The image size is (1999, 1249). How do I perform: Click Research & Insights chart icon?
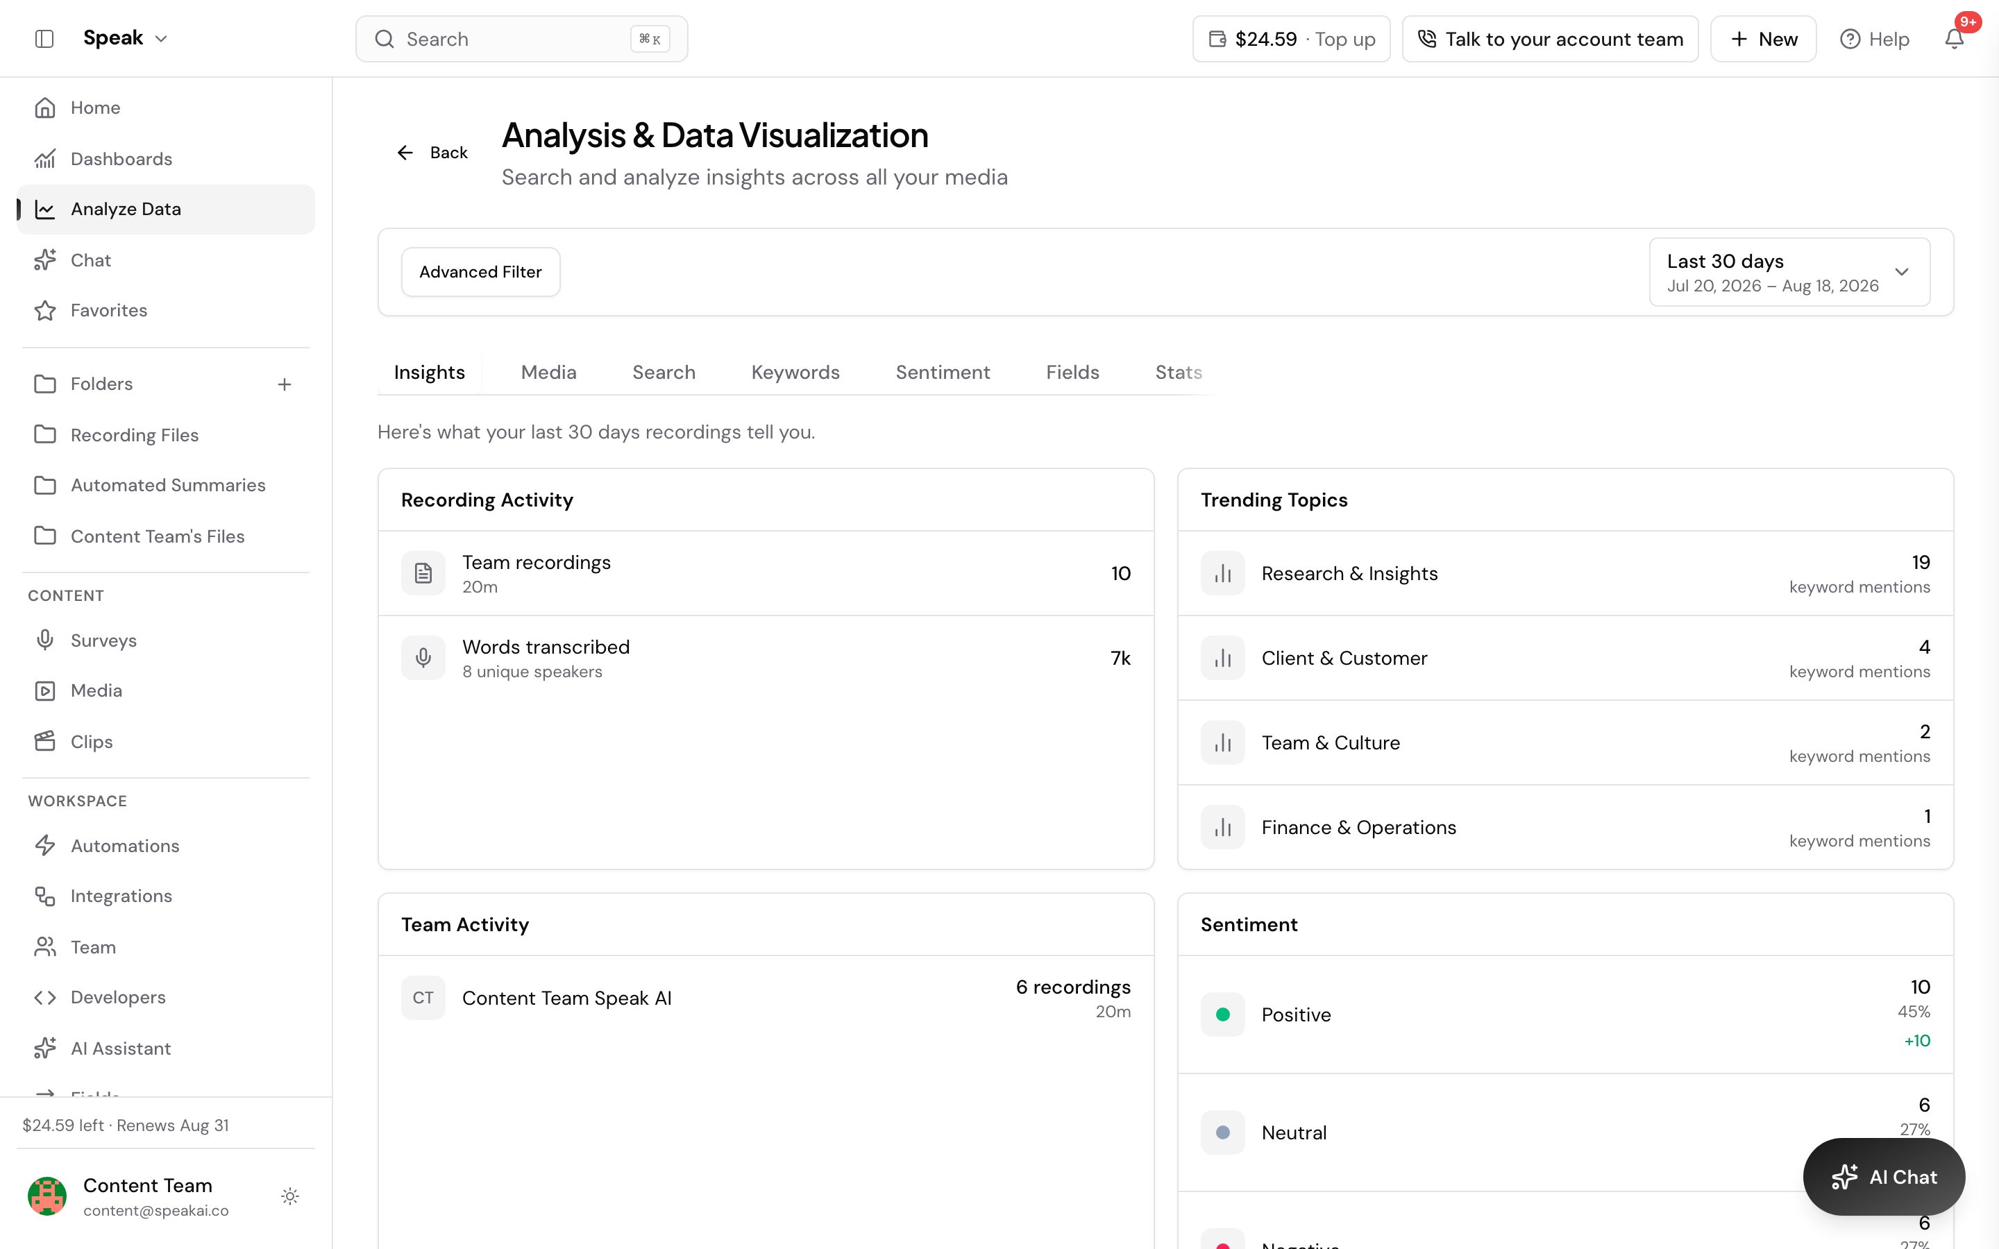pos(1222,573)
